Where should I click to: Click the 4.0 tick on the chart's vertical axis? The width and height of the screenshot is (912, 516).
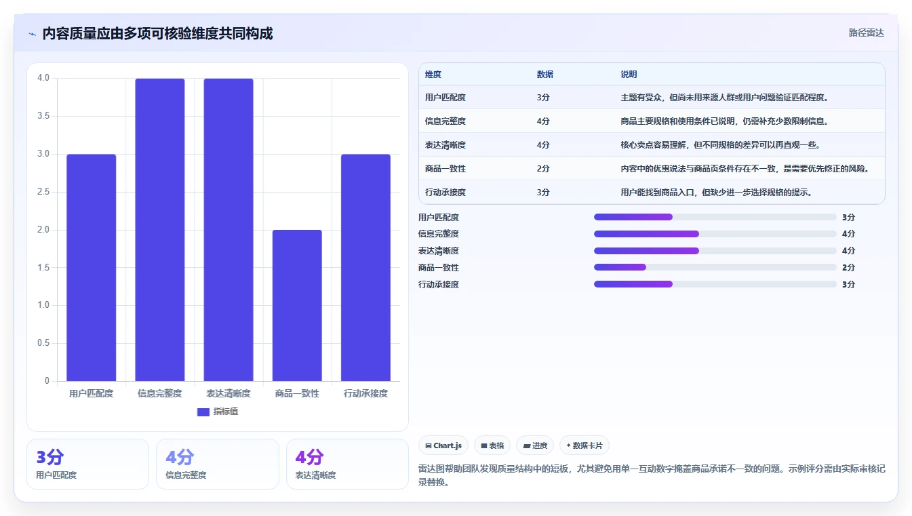(x=43, y=78)
